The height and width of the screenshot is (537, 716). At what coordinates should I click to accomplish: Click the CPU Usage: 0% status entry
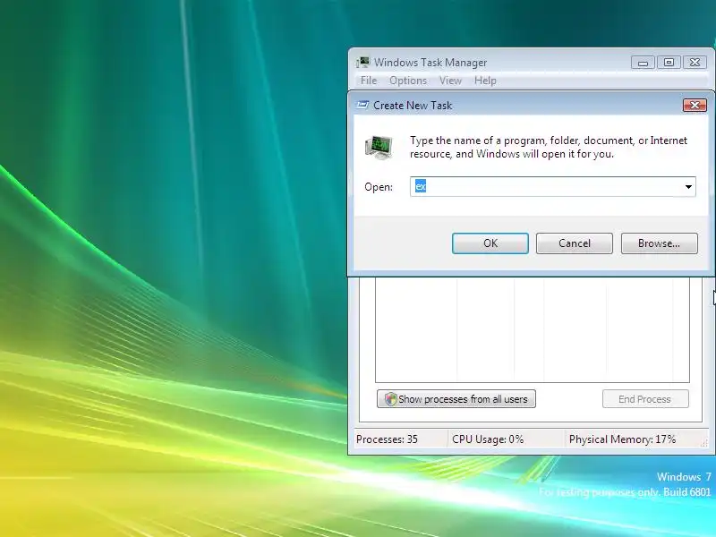(488, 439)
